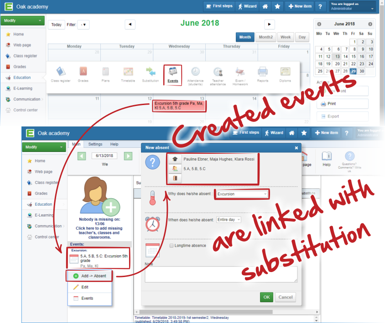The image size is (385, 323).
Task: Select the Excursion 5th grade calendar event
Action: click(180, 106)
